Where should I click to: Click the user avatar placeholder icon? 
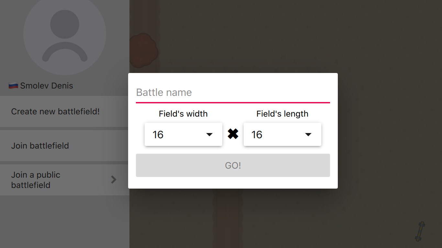pos(65,34)
